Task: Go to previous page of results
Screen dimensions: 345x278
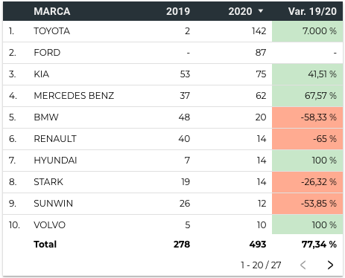Action: pyautogui.click(x=303, y=265)
